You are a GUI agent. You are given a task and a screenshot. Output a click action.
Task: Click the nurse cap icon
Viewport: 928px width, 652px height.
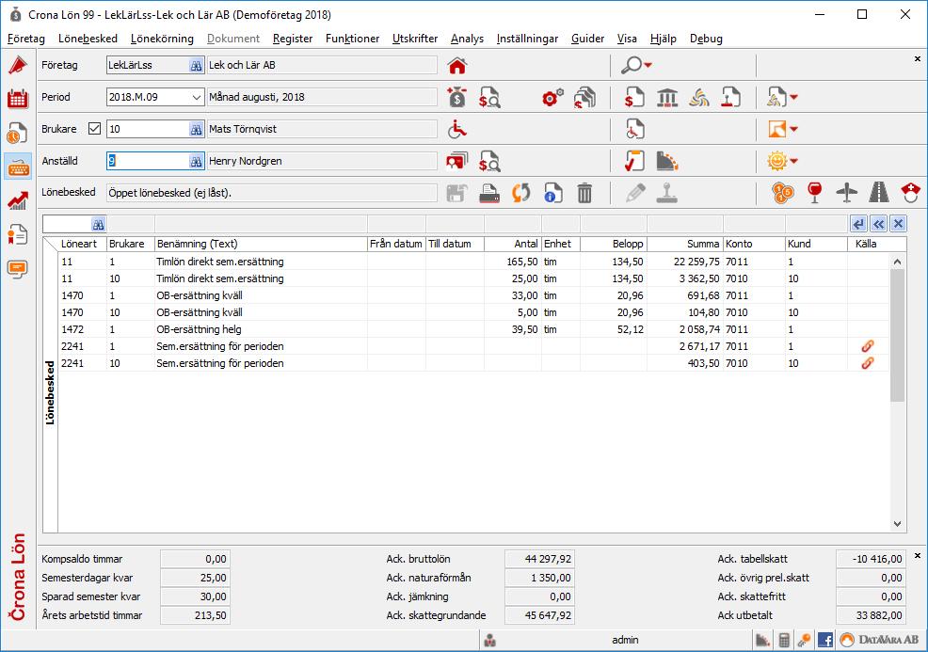[x=911, y=193]
